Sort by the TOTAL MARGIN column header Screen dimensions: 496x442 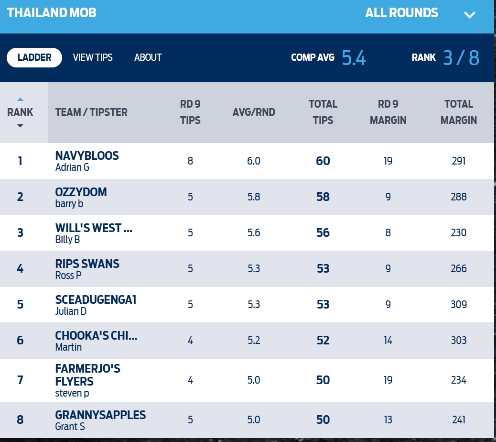(458, 112)
